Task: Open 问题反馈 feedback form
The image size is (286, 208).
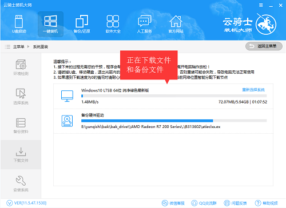Action: tap(235, 203)
